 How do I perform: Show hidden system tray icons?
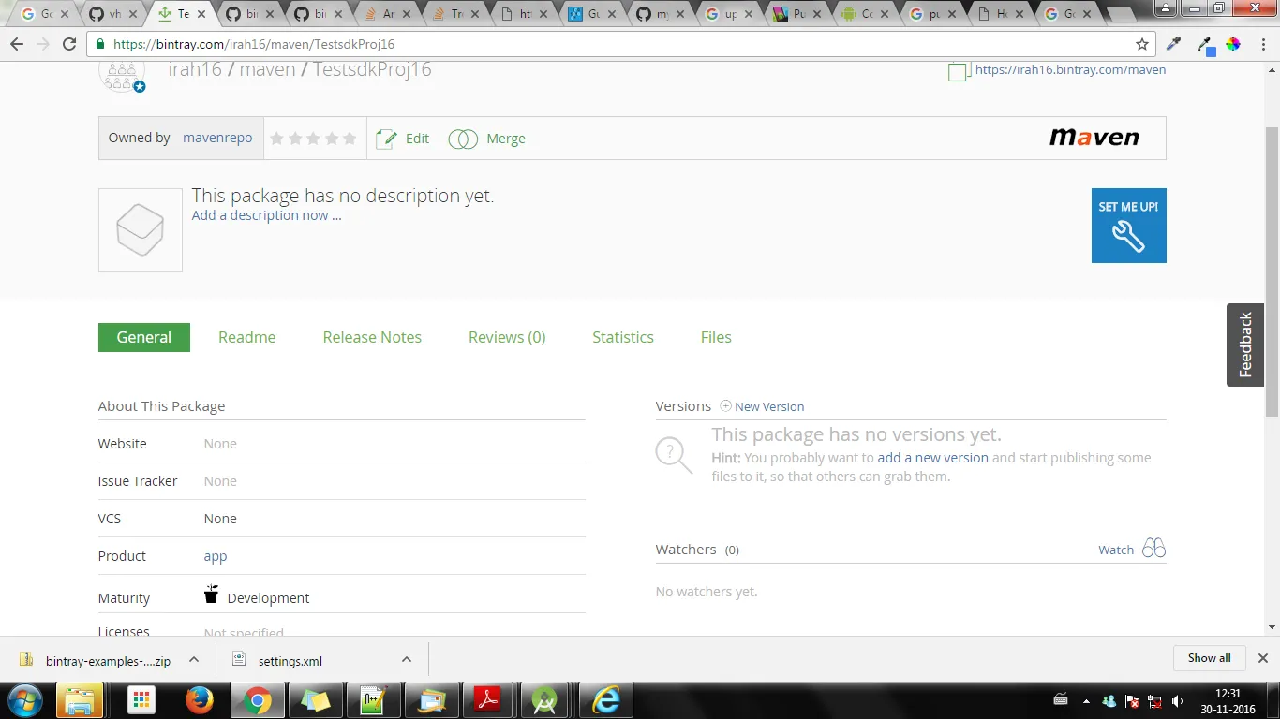[x=1086, y=700]
